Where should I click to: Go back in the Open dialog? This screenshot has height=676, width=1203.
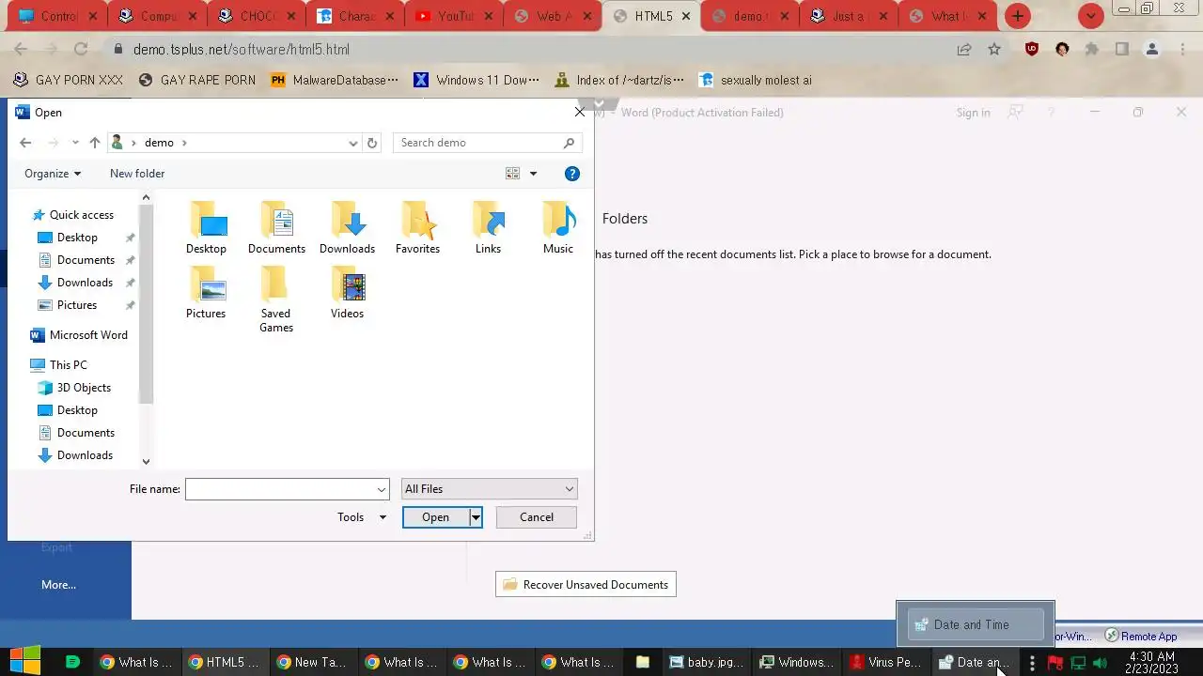pyautogui.click(x=25, y=143)
